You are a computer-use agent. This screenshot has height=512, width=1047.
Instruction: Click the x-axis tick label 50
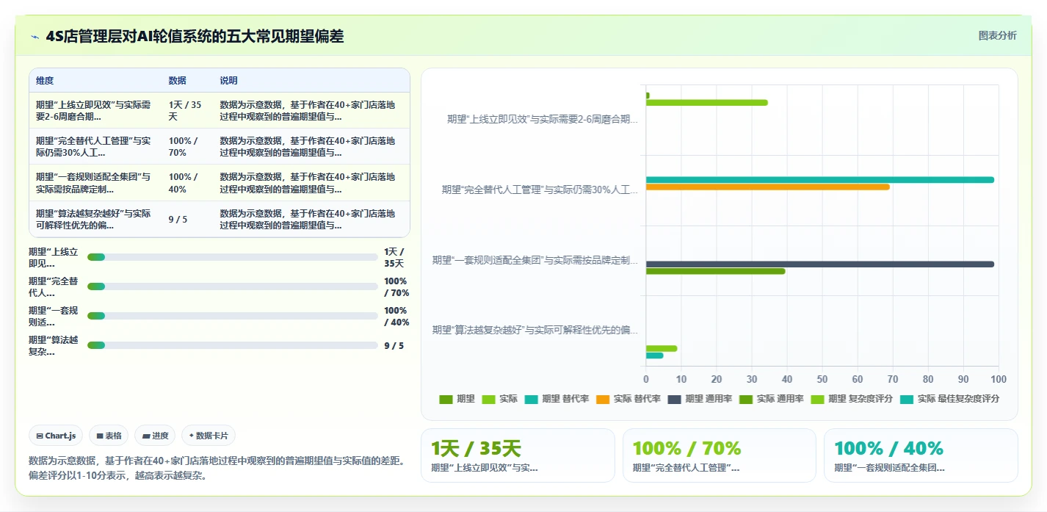822,379
